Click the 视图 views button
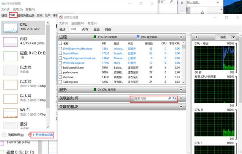 coord(223,37)
